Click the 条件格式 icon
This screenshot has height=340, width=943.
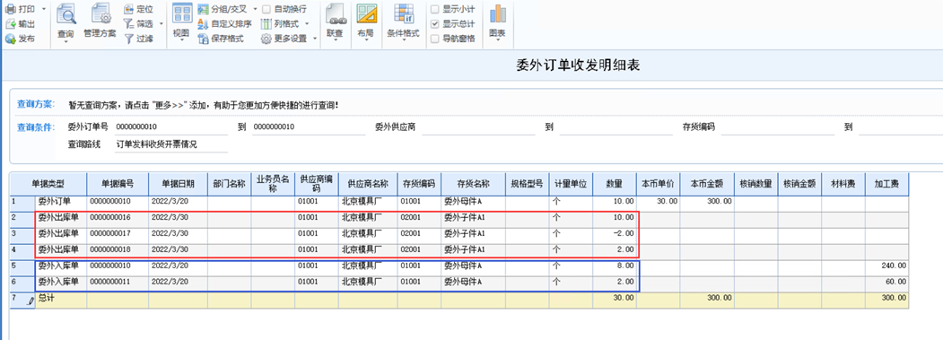[403, 13]
